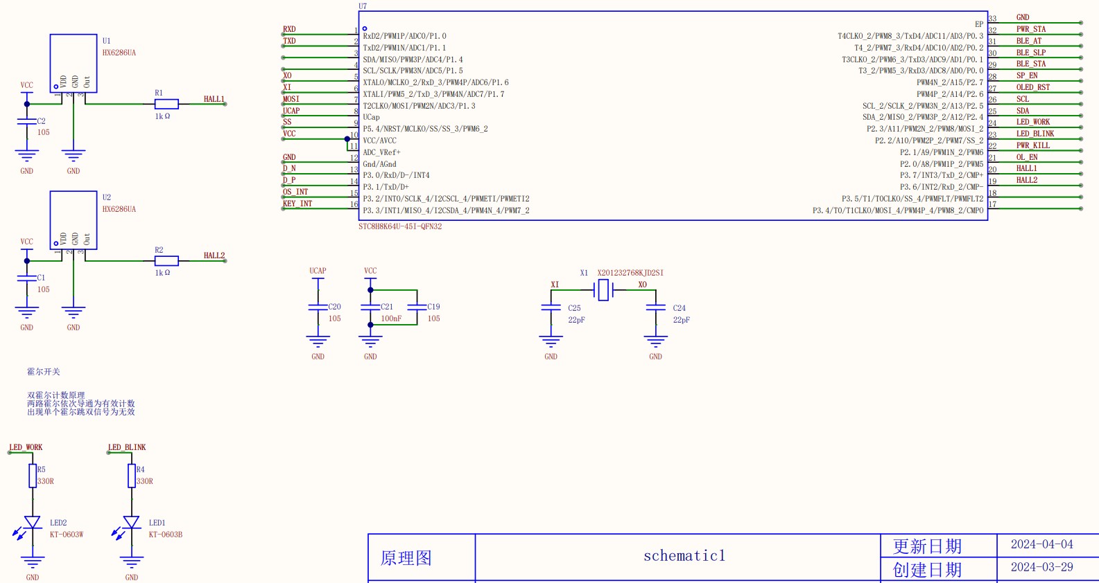This screenshot has width=1099, height=583.
Task: Click the PWR_KILL net label
Action: tap(1033, 145)
